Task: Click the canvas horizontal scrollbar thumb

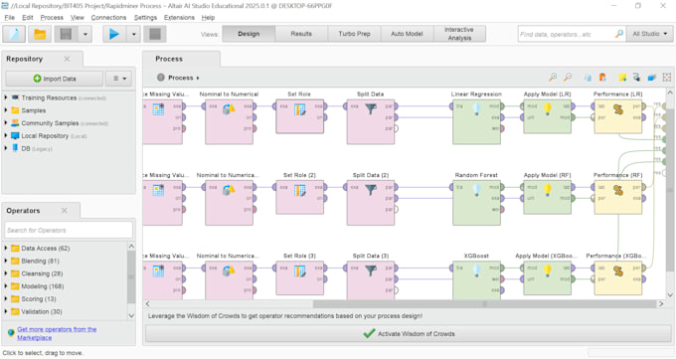Action: coord(484,304)
